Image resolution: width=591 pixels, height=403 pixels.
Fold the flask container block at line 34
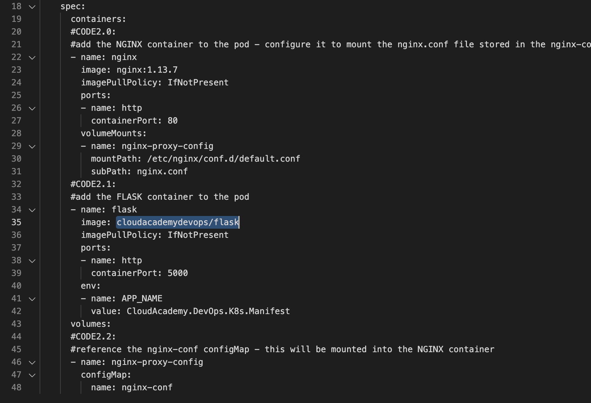tap(32, 210)
